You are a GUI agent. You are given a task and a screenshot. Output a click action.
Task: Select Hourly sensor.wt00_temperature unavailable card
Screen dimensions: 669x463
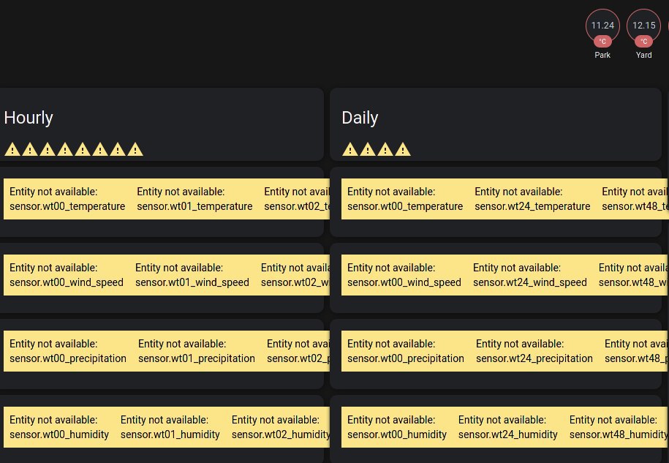coord(67,199)
